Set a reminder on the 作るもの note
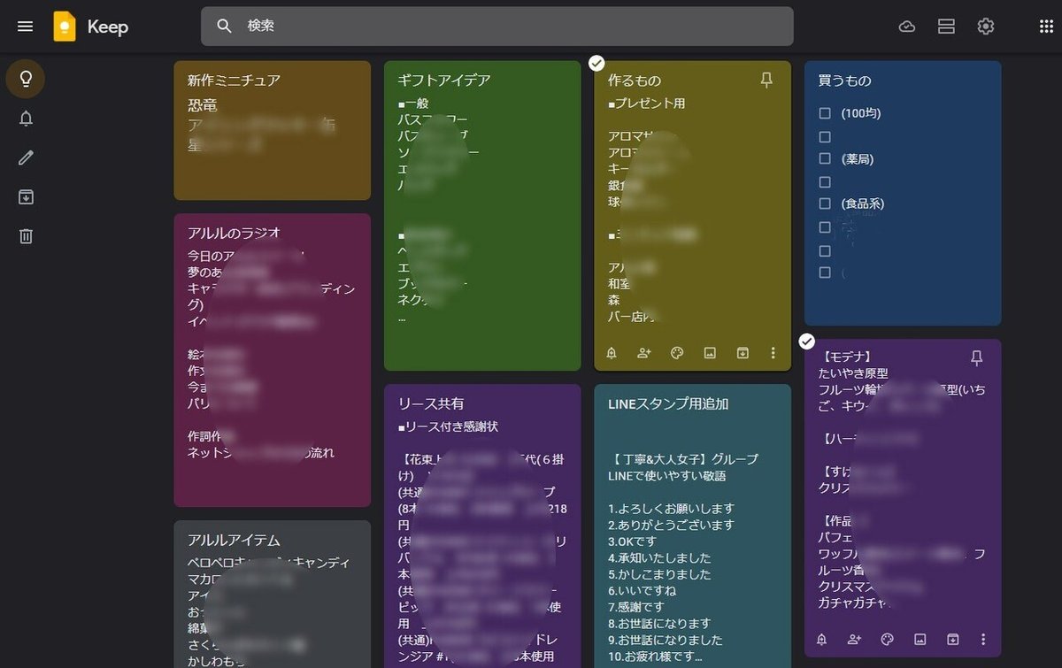Viewport: 1062px width, 668px height. [x=611, y=353]
